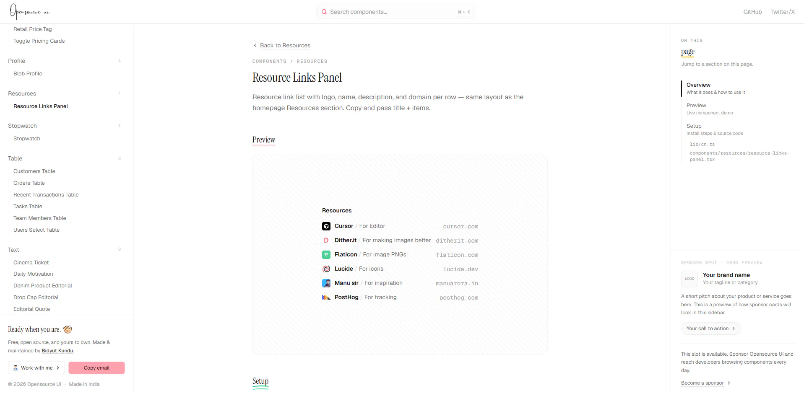The image size is (804, 393).
Task: Open the GitHub link
Action: tap(752, 12)
